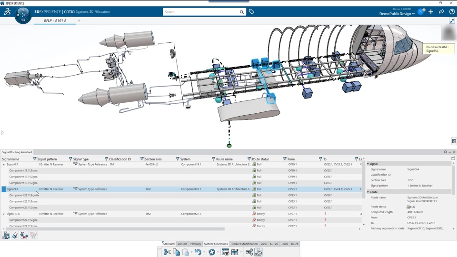Switch to the Touch tab
This screenshot has height=257, width=457.
click(295, 244)
